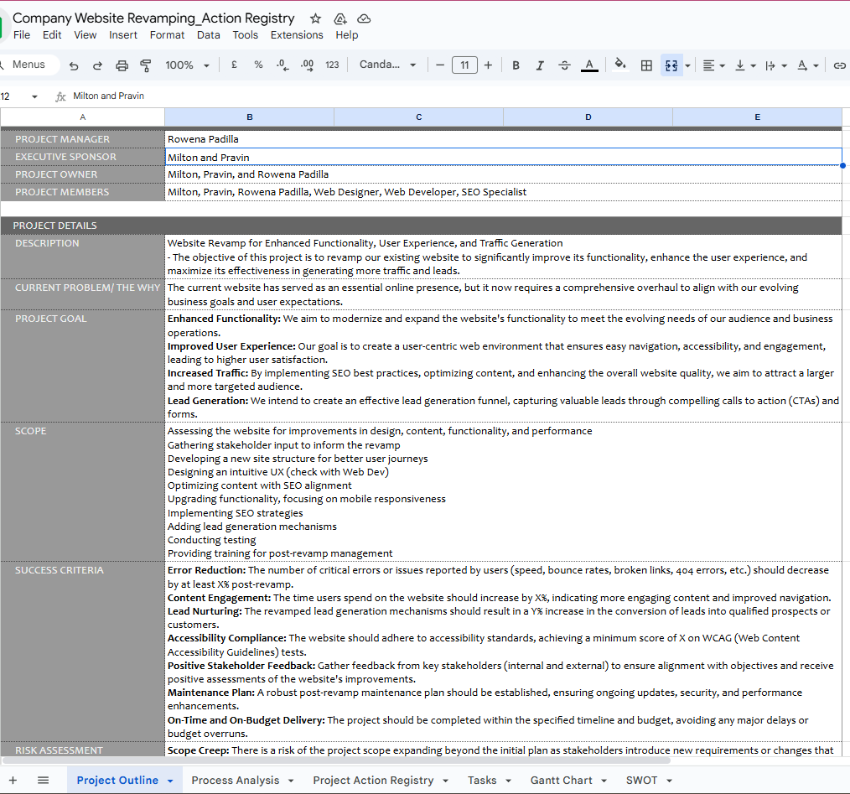Image resolution: width=850 pixels, height=794 pixels.
Task: Open the name box dropdown
Action: (x=34, y=96)
